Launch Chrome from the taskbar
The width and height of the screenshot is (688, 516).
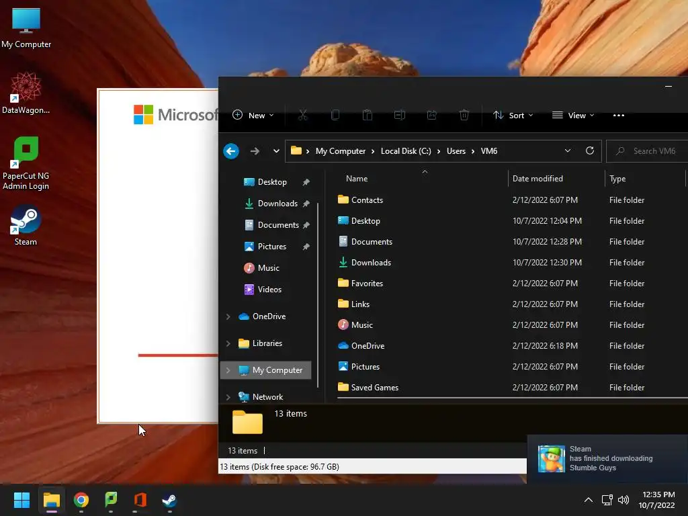(x=81, y=500)
